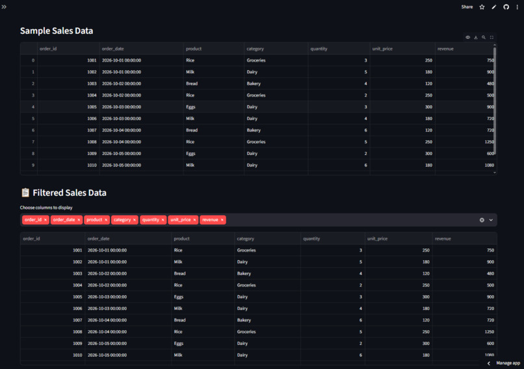Sort filtered table by order_id header
This screenshot has width=524, height=369.
tap(53, 239)
